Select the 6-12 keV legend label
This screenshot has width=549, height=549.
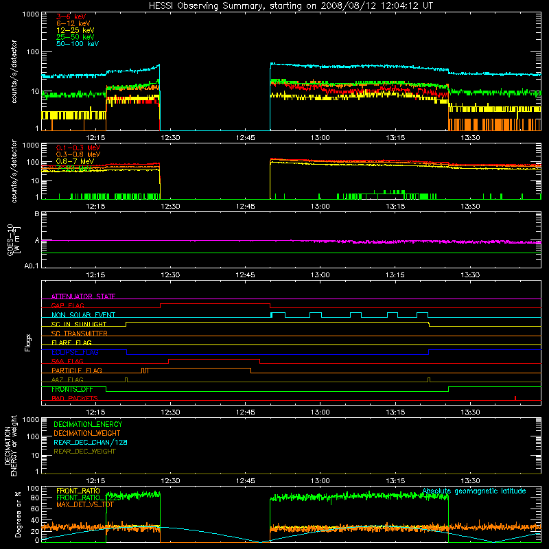73,23
